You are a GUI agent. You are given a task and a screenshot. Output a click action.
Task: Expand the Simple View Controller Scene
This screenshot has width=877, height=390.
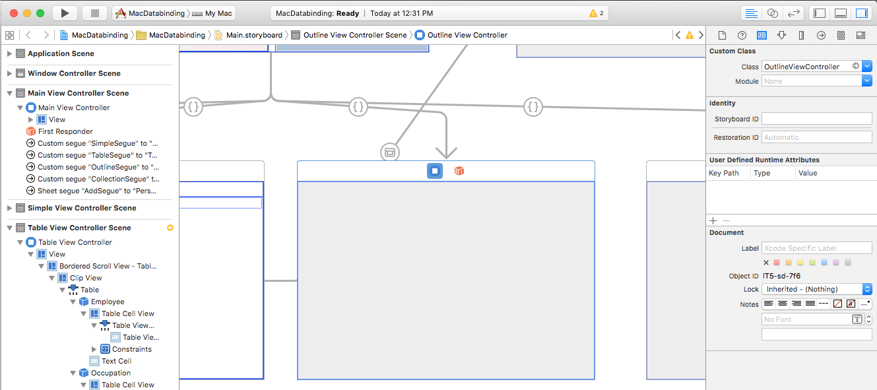pos(10,208)
